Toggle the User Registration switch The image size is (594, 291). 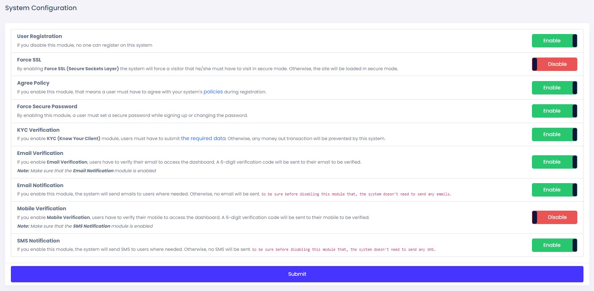point(554,41)
